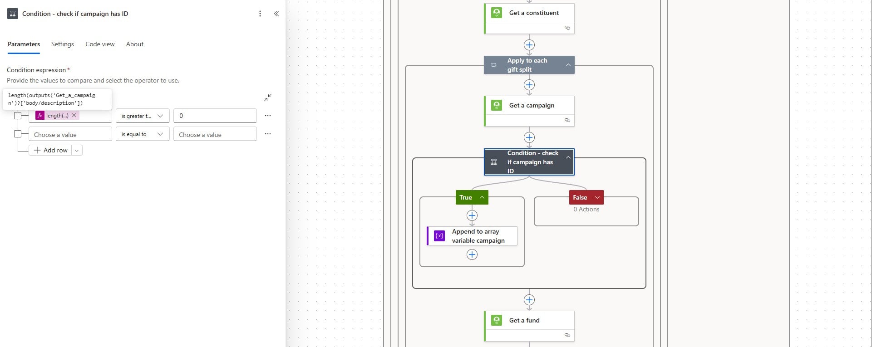The image size is (872, 347).
Task: Insert step below Get a constituent
Action: (x=529, y=45)
